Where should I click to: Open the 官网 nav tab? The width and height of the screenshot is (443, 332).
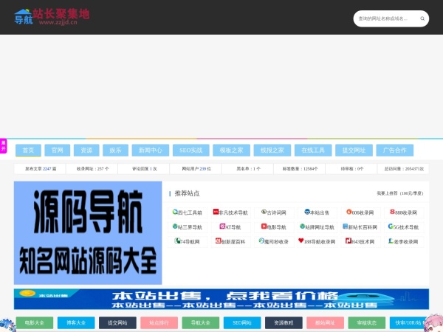[x=58, y=151]
